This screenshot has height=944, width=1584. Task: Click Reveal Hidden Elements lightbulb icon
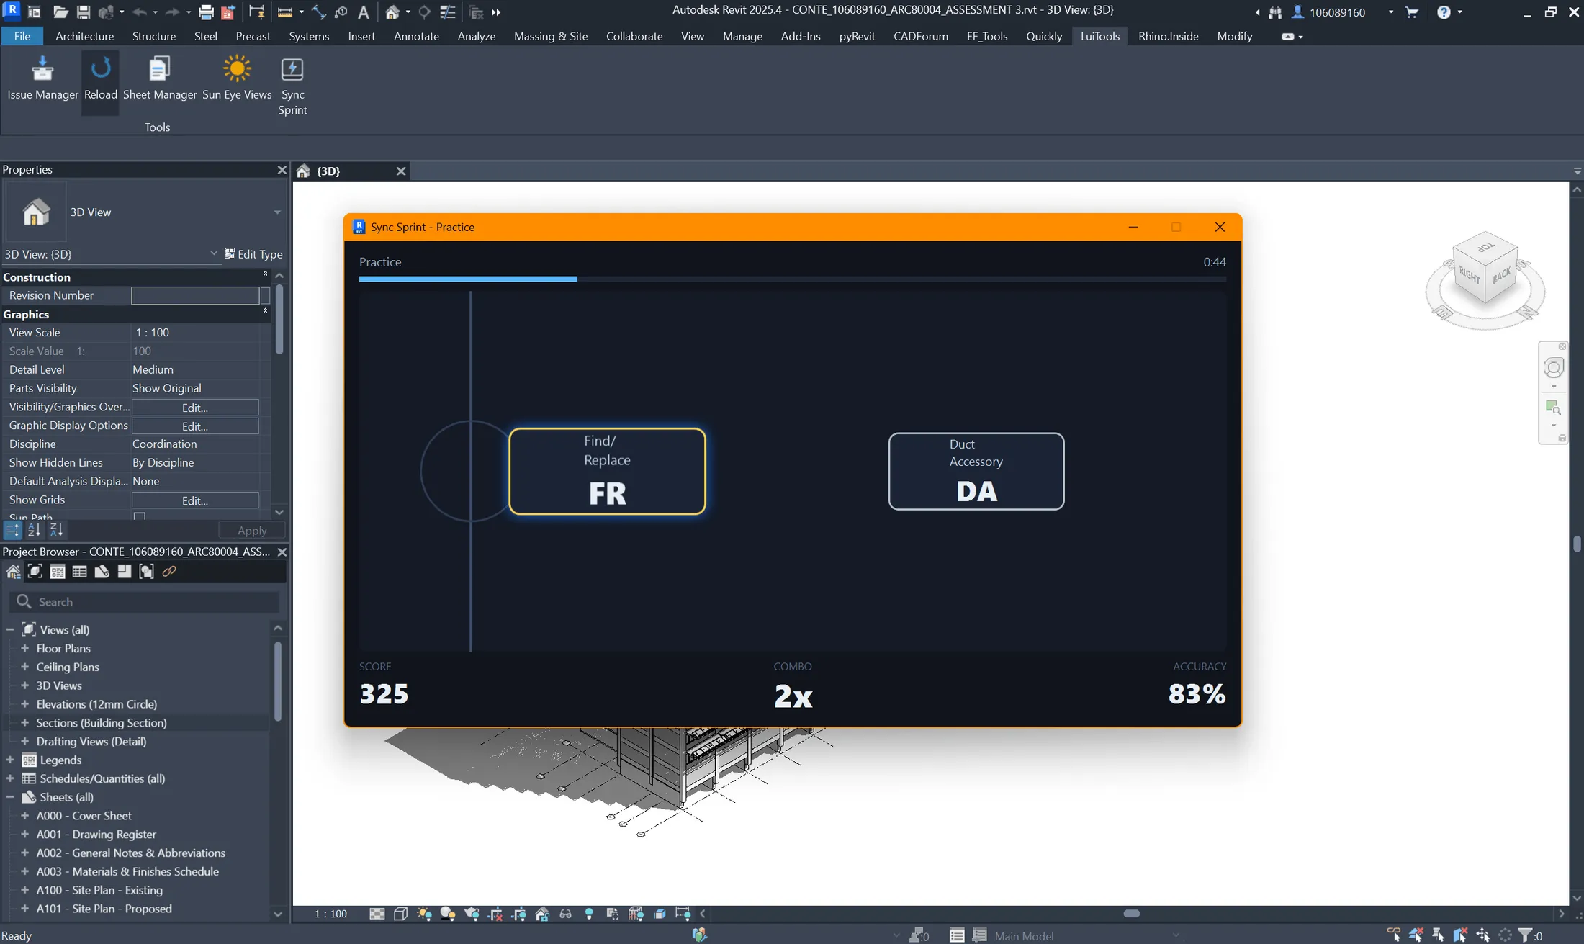point(589,914)
